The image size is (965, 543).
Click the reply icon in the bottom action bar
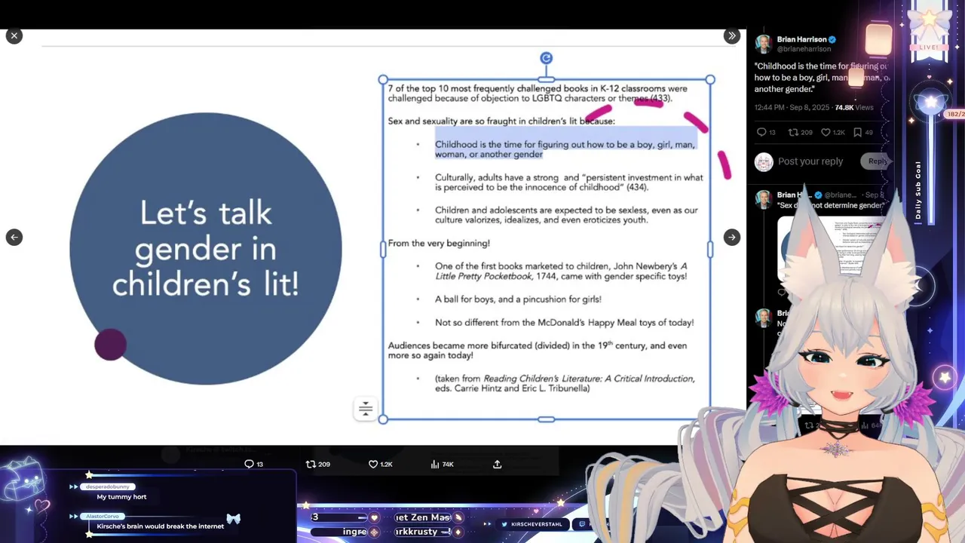(249, 465)
